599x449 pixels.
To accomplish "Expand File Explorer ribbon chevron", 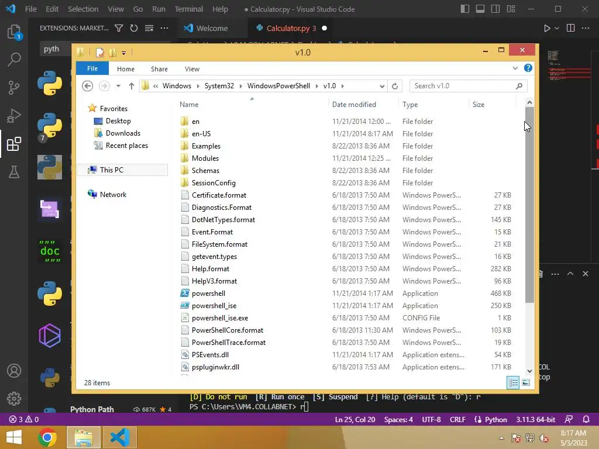I will (x=515, y=68).
